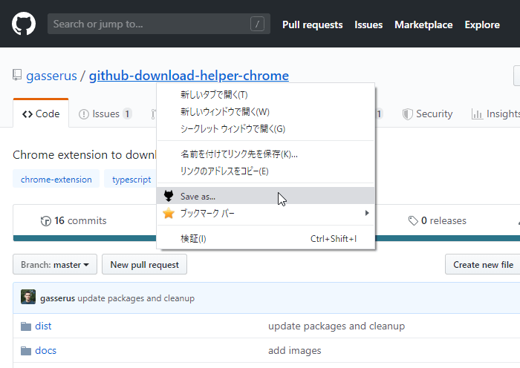Click the Insights bar graph icon
520x368 pixels.
click(477, 114)
